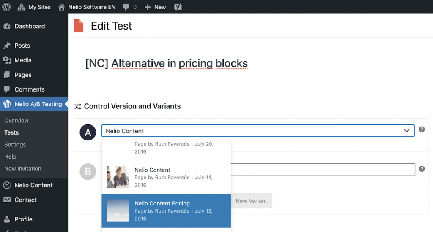Select the Nelio Content page option, July 14

[166, 177]
